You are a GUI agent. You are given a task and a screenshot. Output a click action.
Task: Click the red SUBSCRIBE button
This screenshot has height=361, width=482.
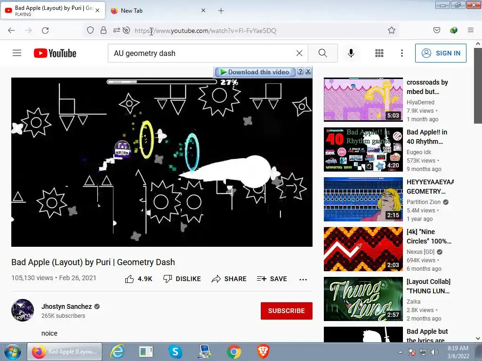coord(287,311)
